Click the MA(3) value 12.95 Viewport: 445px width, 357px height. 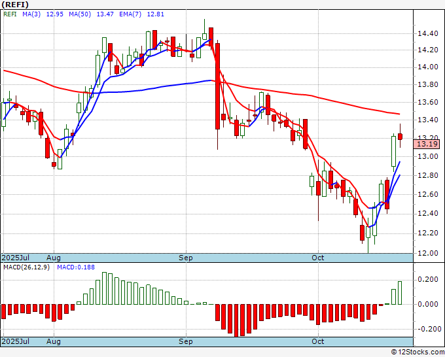[54, 14]
